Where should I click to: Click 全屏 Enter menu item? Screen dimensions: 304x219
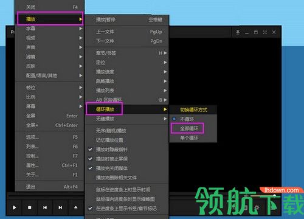(50, 116)
